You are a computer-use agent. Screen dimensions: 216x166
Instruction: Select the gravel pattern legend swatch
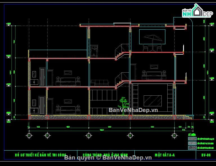point(192,148)
